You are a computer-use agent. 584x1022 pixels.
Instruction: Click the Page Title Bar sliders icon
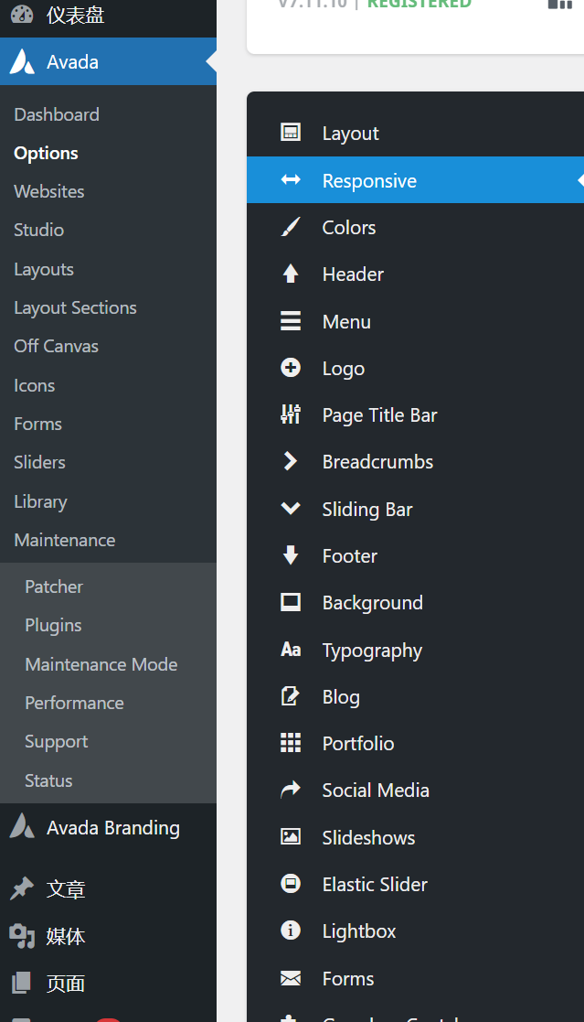pos(291,414)
